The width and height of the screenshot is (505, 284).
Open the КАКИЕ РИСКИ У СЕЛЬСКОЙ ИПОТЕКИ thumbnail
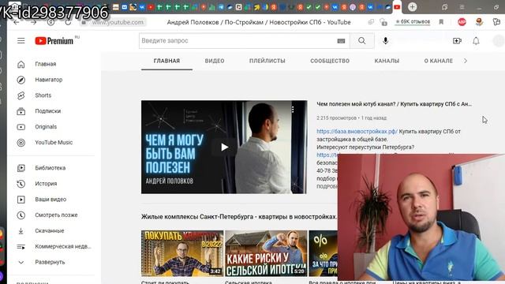pos(266,253)
